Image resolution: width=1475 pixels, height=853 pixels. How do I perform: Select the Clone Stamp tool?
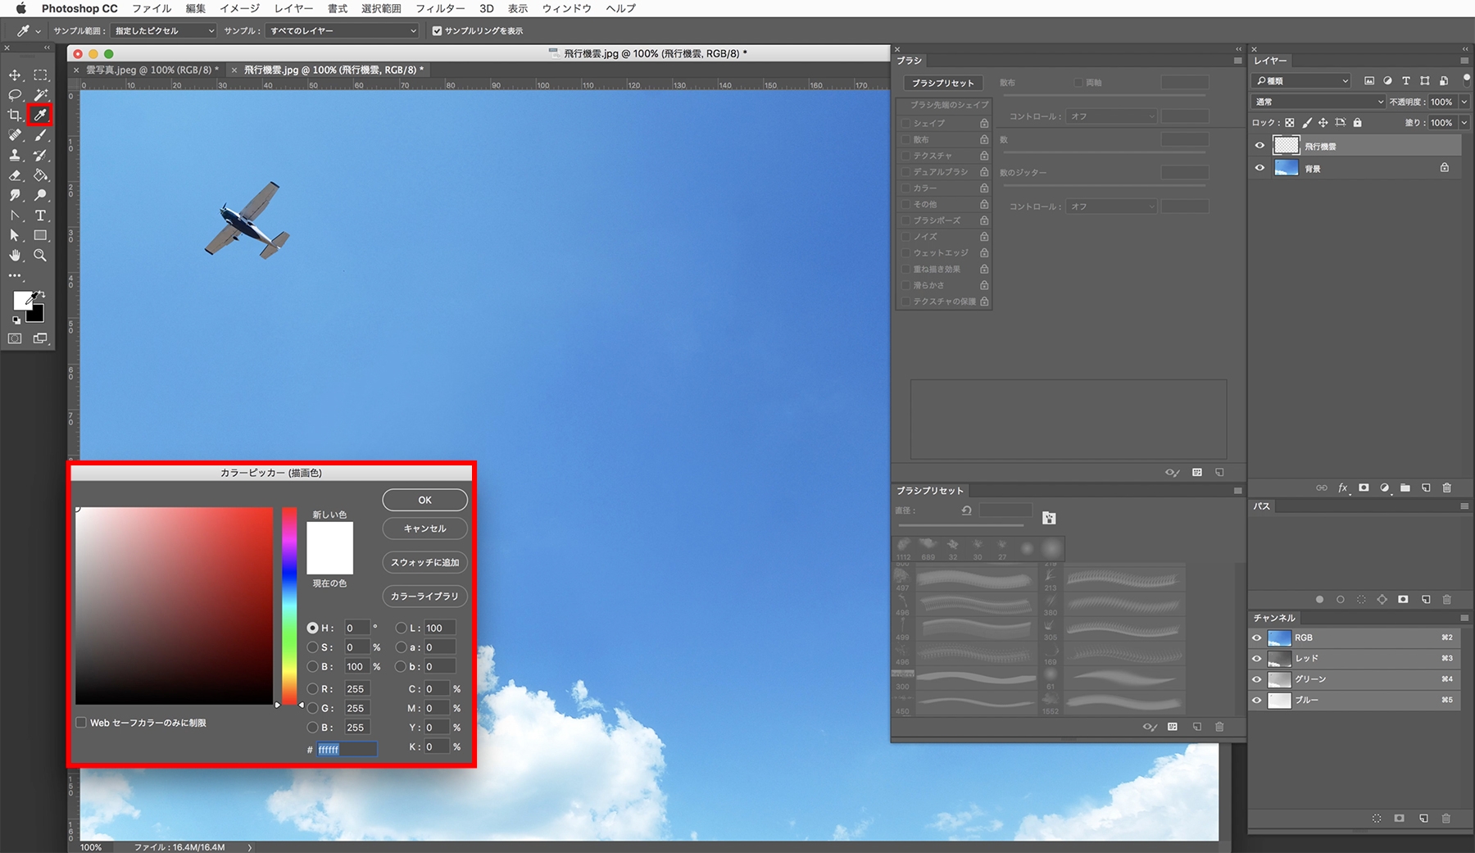click(15, 155)
